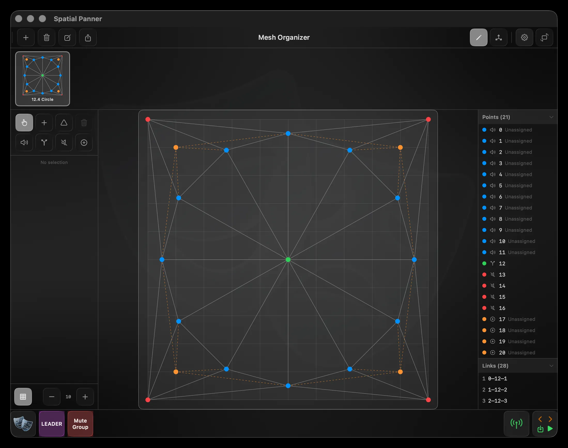The width and height of the screenshot is (568, 448).
Task: Toggle the LEADER button
Action: [52, 424]
